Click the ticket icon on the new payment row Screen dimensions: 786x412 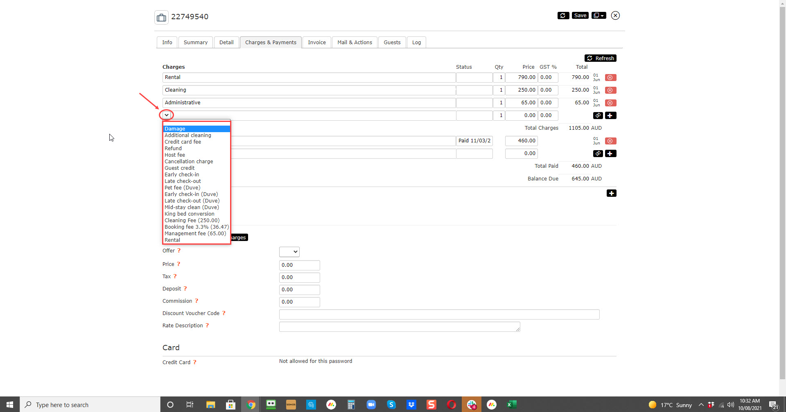598,153
